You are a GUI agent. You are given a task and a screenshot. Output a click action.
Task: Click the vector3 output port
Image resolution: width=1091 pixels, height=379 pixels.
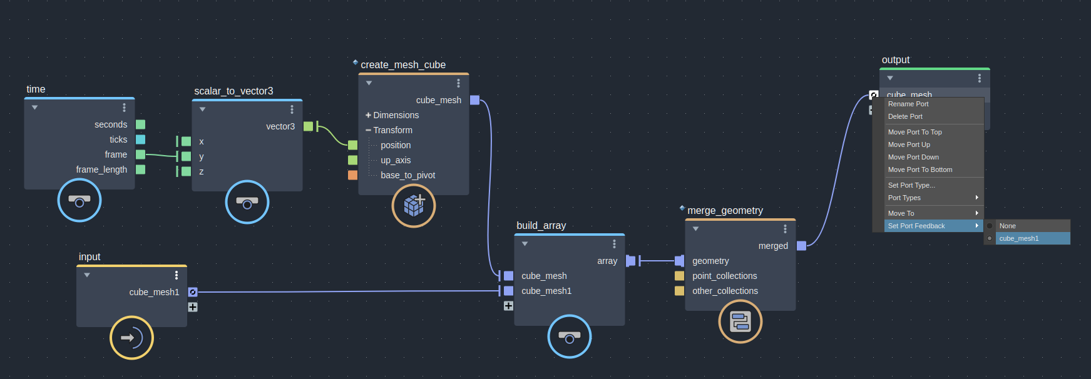(x=308, y=126)
